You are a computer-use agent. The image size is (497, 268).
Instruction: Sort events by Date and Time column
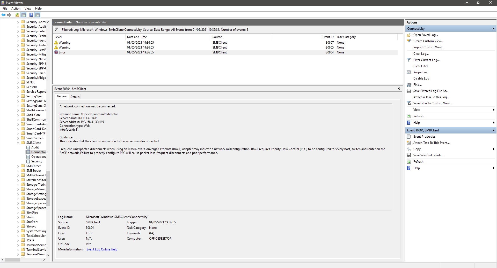pos(168,37)
